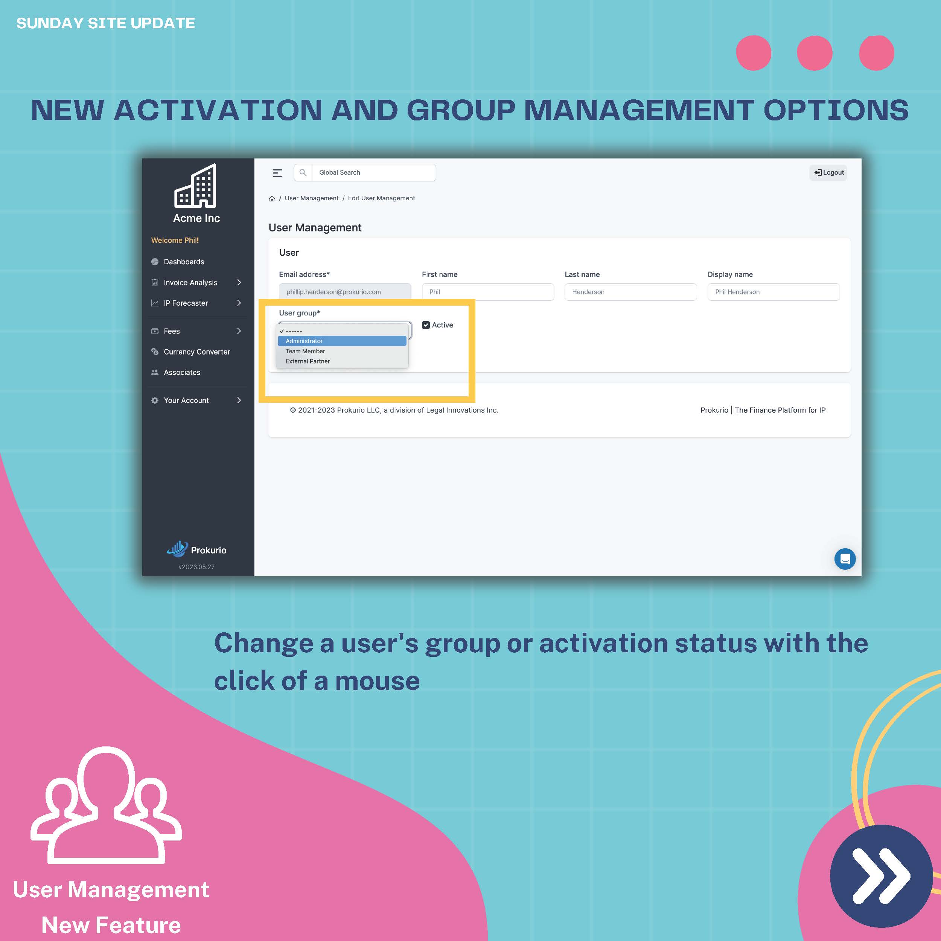Click the IP Forecaster chart icon
The image size is (941, 941).
coord(155,303)
